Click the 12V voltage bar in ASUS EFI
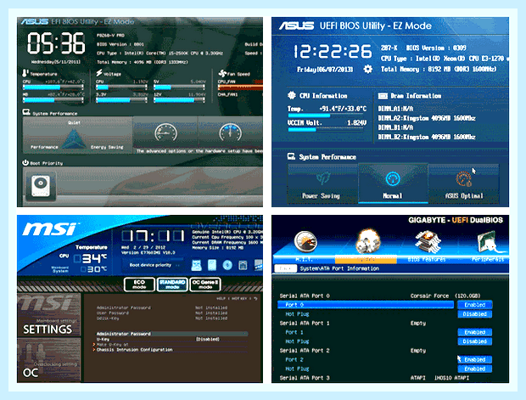Image resolution: width=526 pixels, height=400 pixels. tap(179, 100)
